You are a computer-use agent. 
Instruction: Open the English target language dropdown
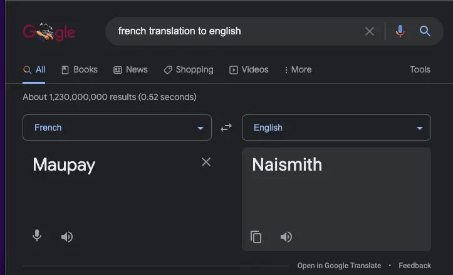click(336, 127)
